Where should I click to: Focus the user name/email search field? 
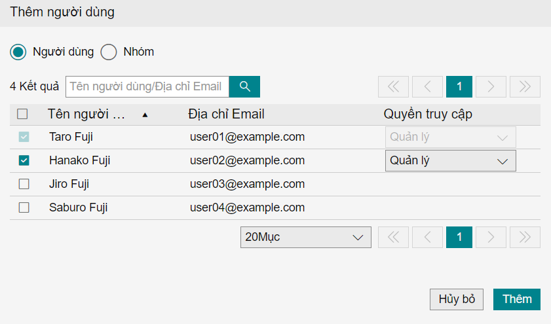click(147, 86)
